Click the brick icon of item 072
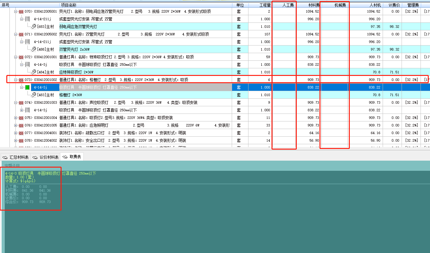 click(x=21, y=57)
